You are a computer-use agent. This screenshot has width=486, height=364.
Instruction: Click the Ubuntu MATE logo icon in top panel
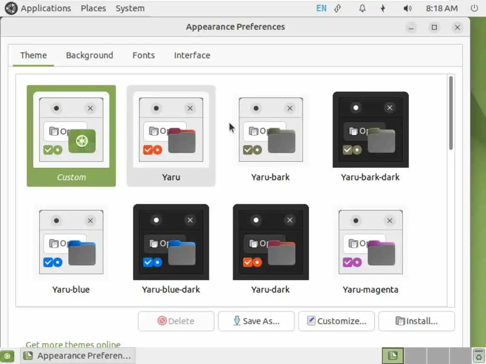(11, 9)
